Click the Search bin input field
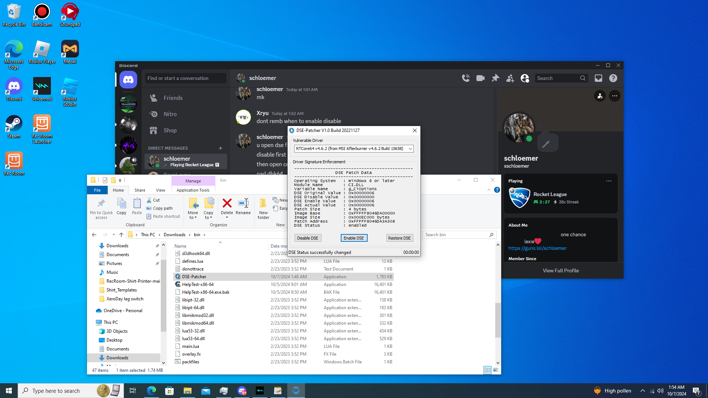The height and width of the screenshot is (398, 708). click(x=455, y=235)
